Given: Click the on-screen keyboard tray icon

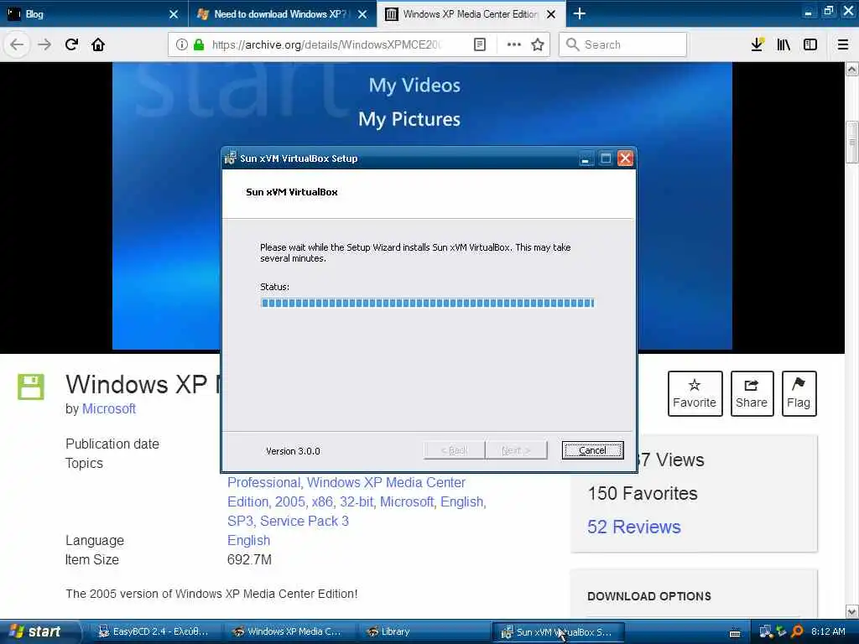Looking at the screenshot, I should (735, 633).
